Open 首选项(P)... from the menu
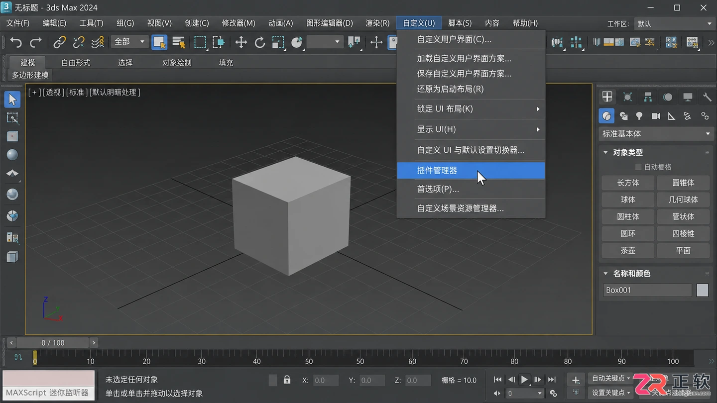717x403 pixels. (x=471, y=189)
